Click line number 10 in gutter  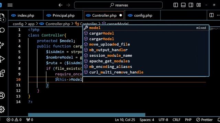pos(18,80)
